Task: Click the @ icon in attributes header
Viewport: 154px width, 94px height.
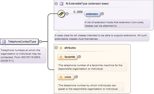Action: [61, 48]
